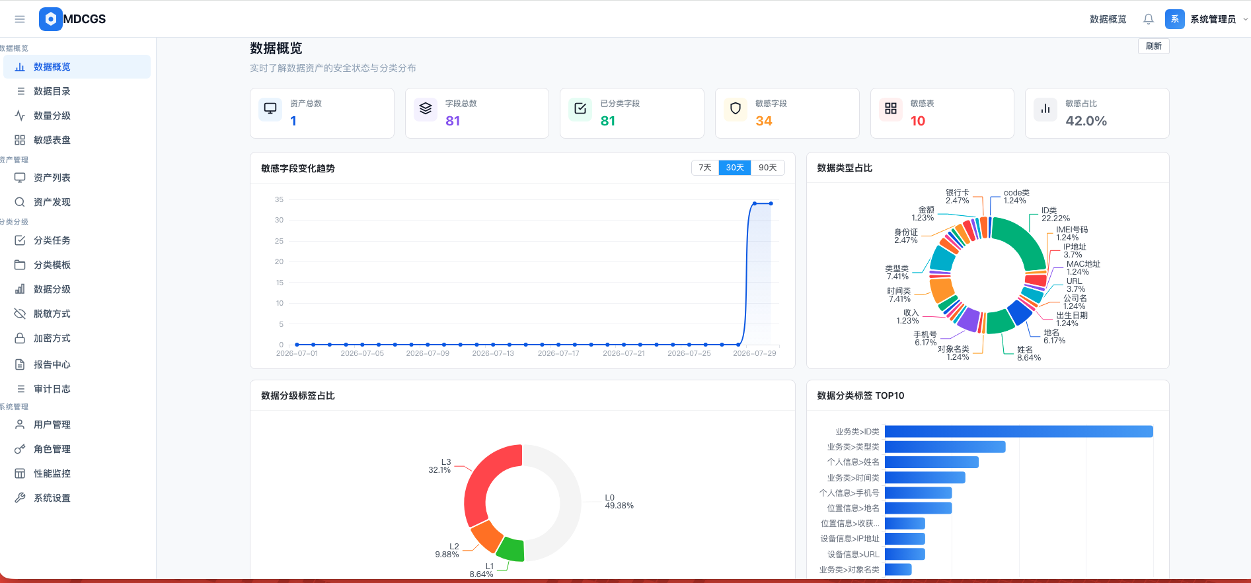Image resolution: width=1251 pixels, height=583 pixels.
Task: Click the table icon beside 性能监控
Action: click(20, 473)
